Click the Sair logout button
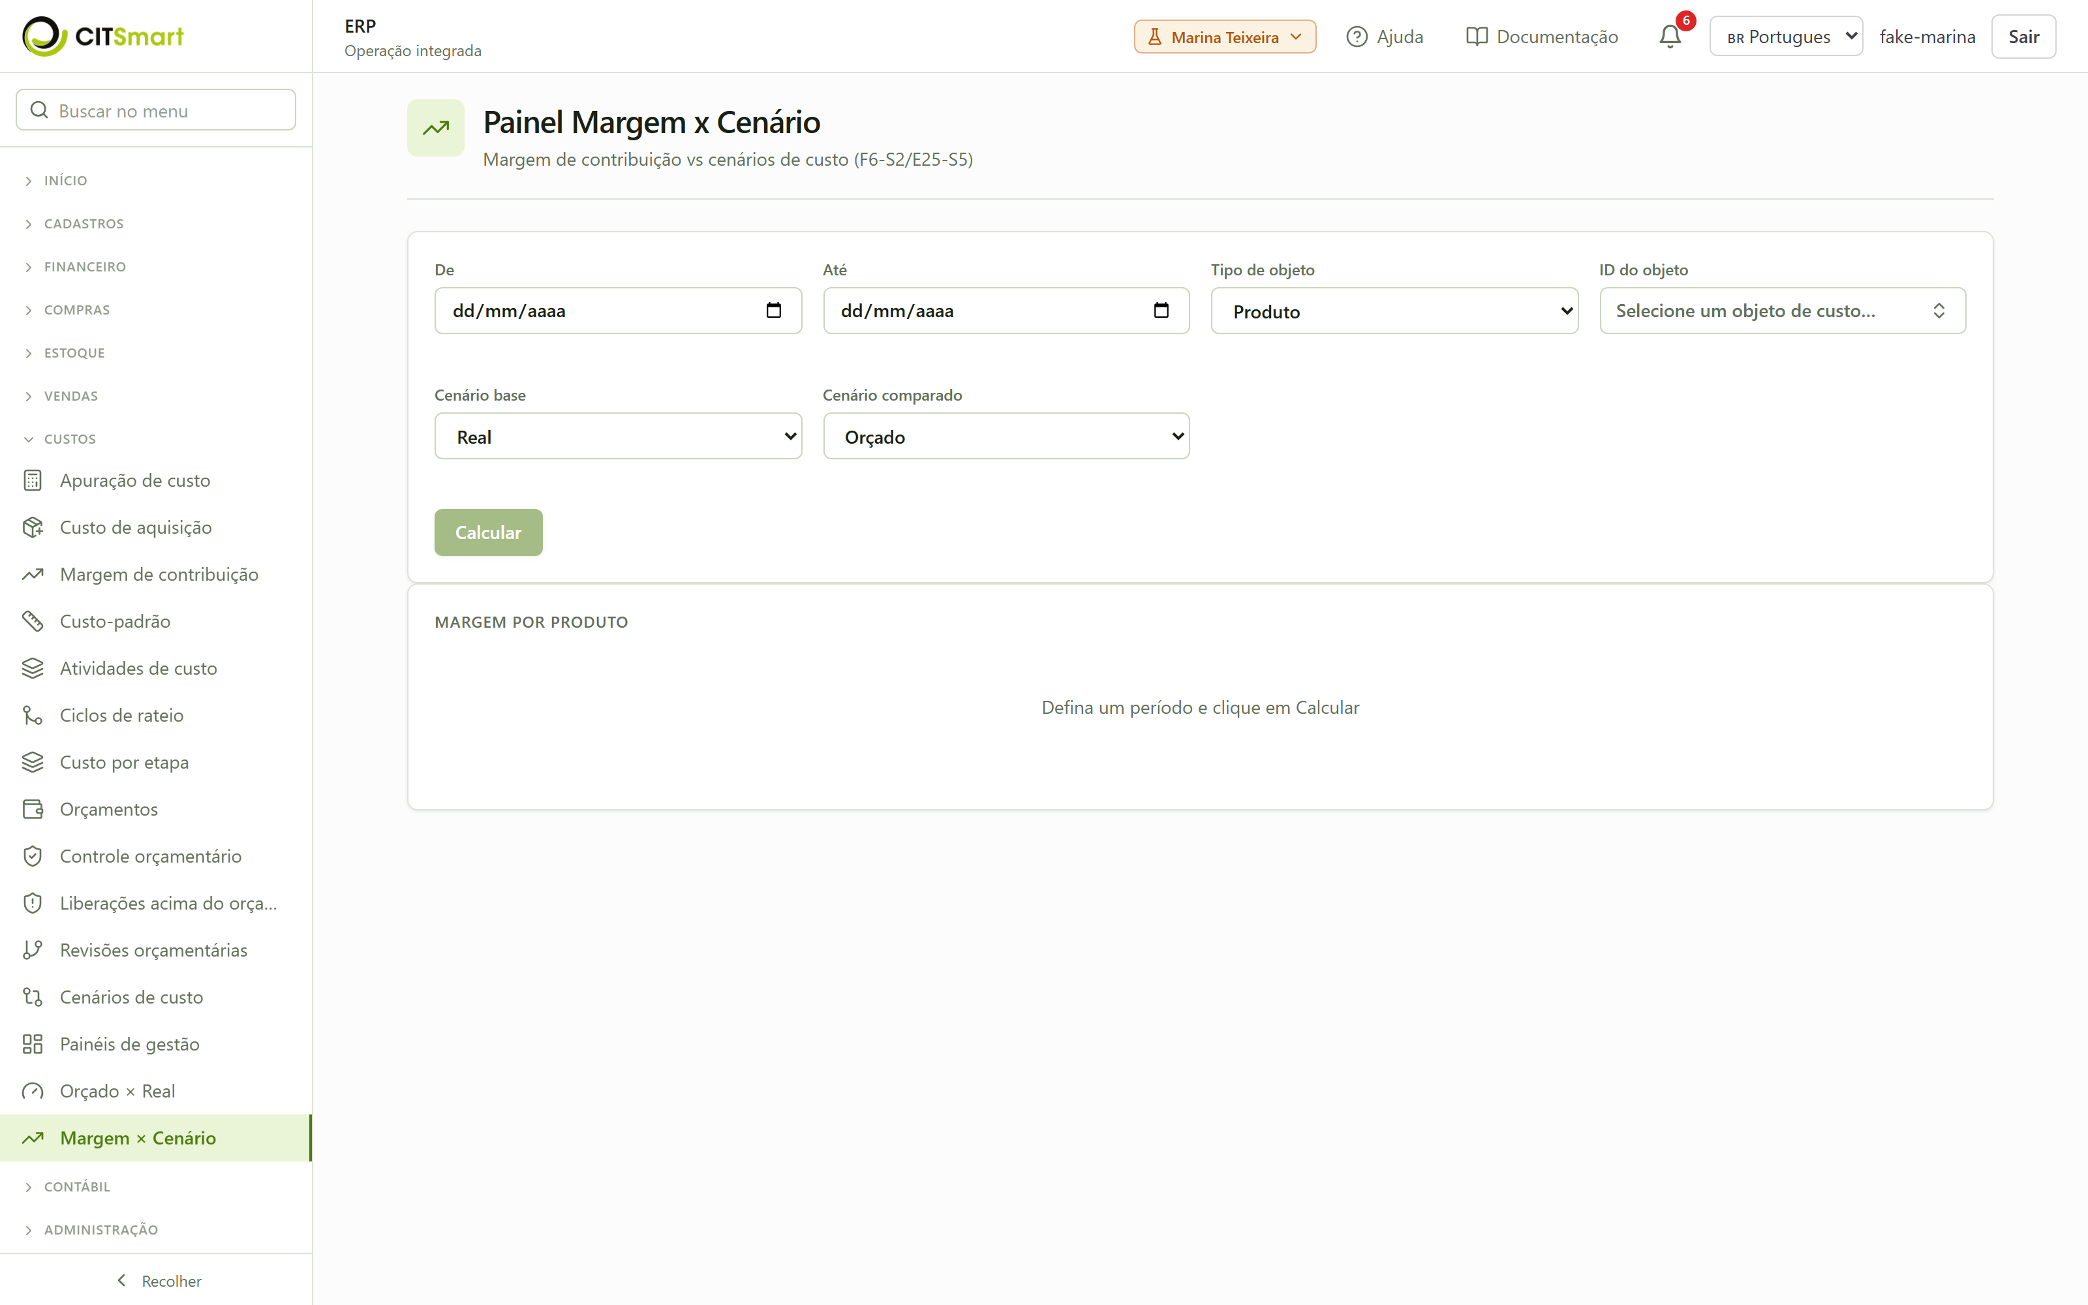The width and height of the screenshot is (2088, 1305). (x=2023, y=37)
